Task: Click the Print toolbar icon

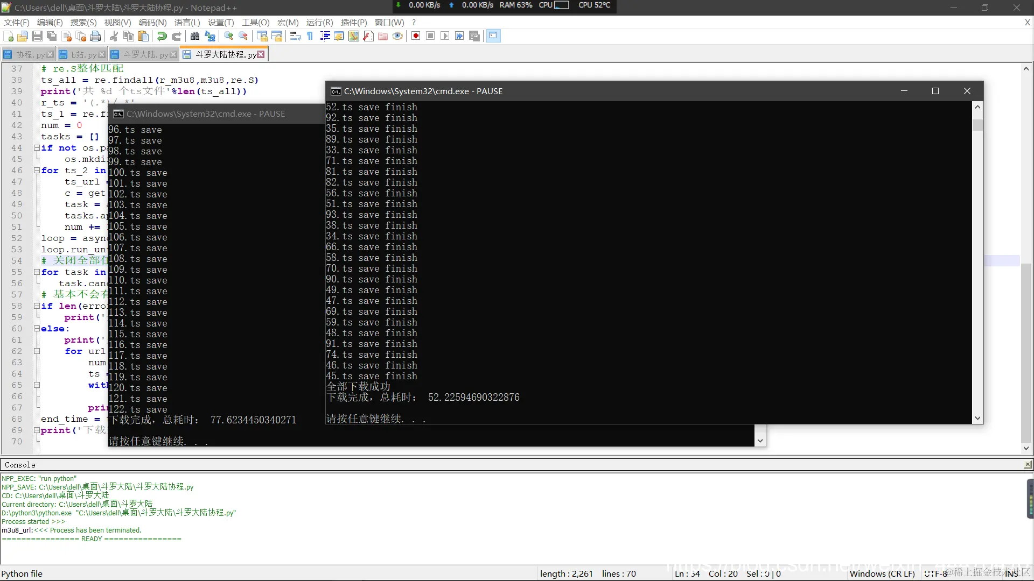Action: [95, 36]
